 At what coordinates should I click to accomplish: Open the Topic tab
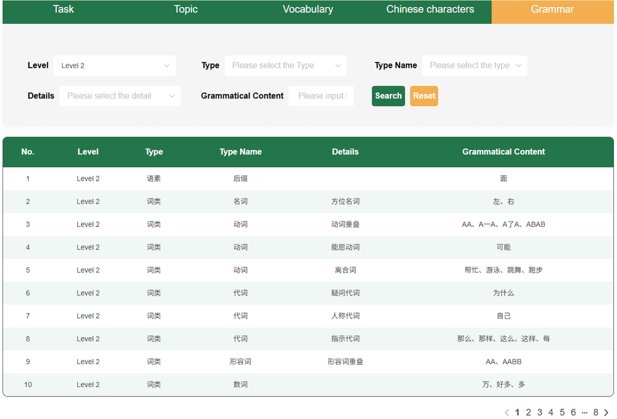(x=186, y=10)
